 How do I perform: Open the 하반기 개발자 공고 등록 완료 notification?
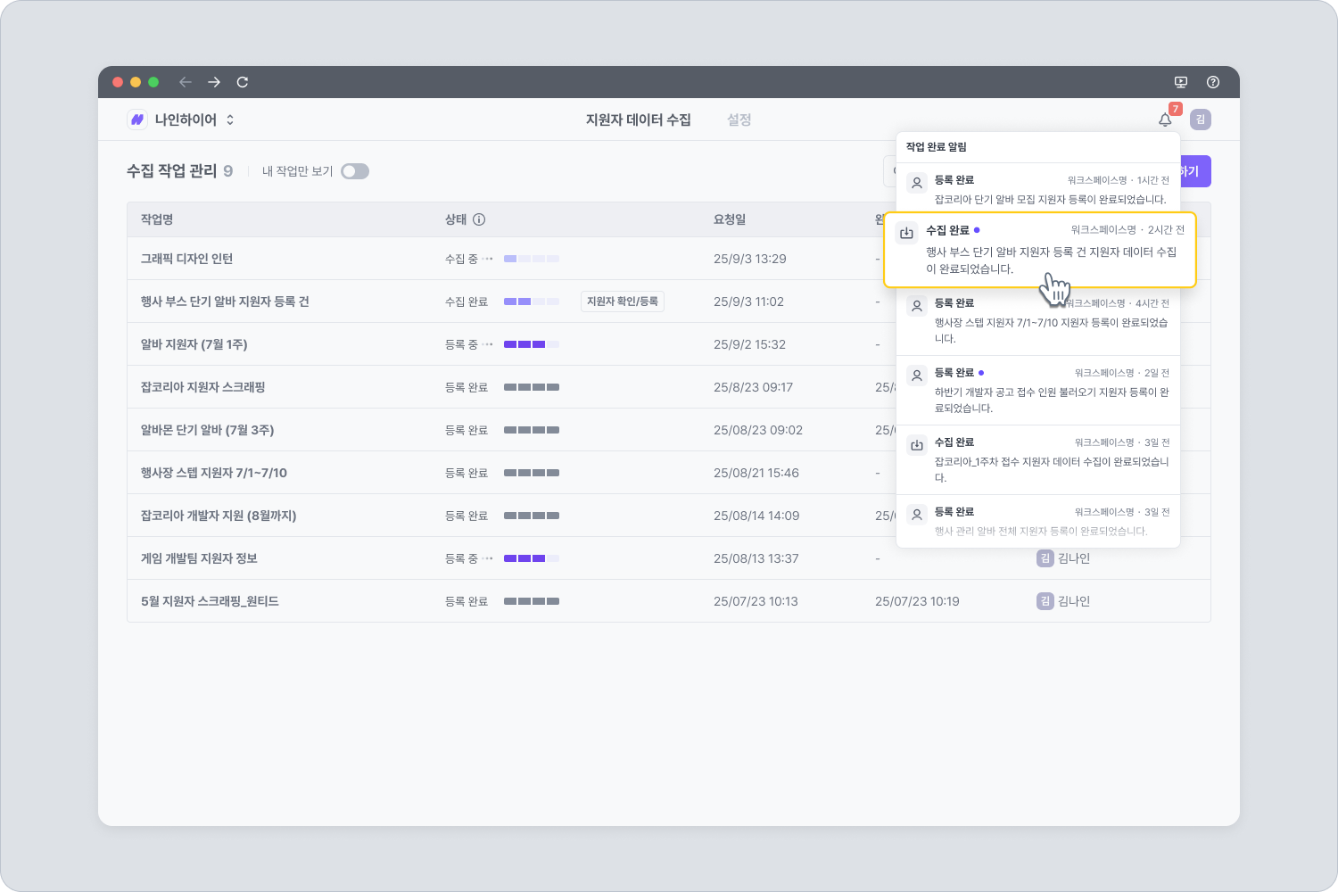pyautogui.click(x=1038, y=390)
